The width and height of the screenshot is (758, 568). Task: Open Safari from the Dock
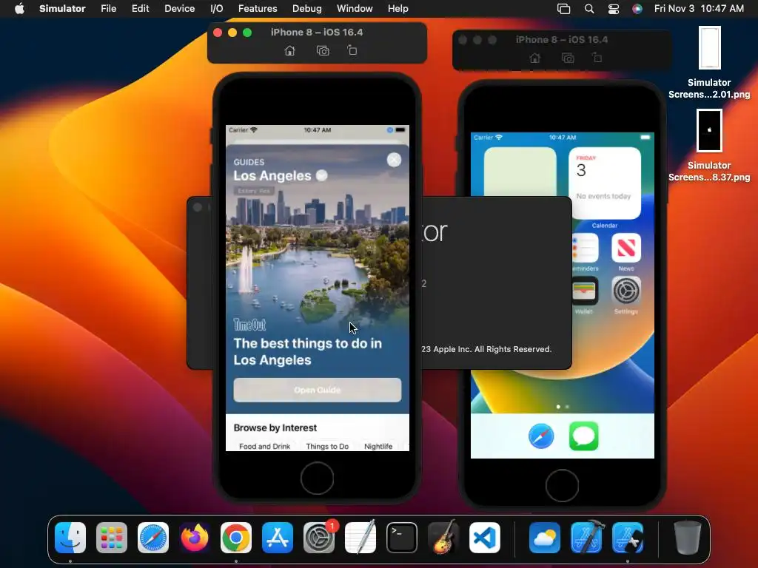point(153,538)
